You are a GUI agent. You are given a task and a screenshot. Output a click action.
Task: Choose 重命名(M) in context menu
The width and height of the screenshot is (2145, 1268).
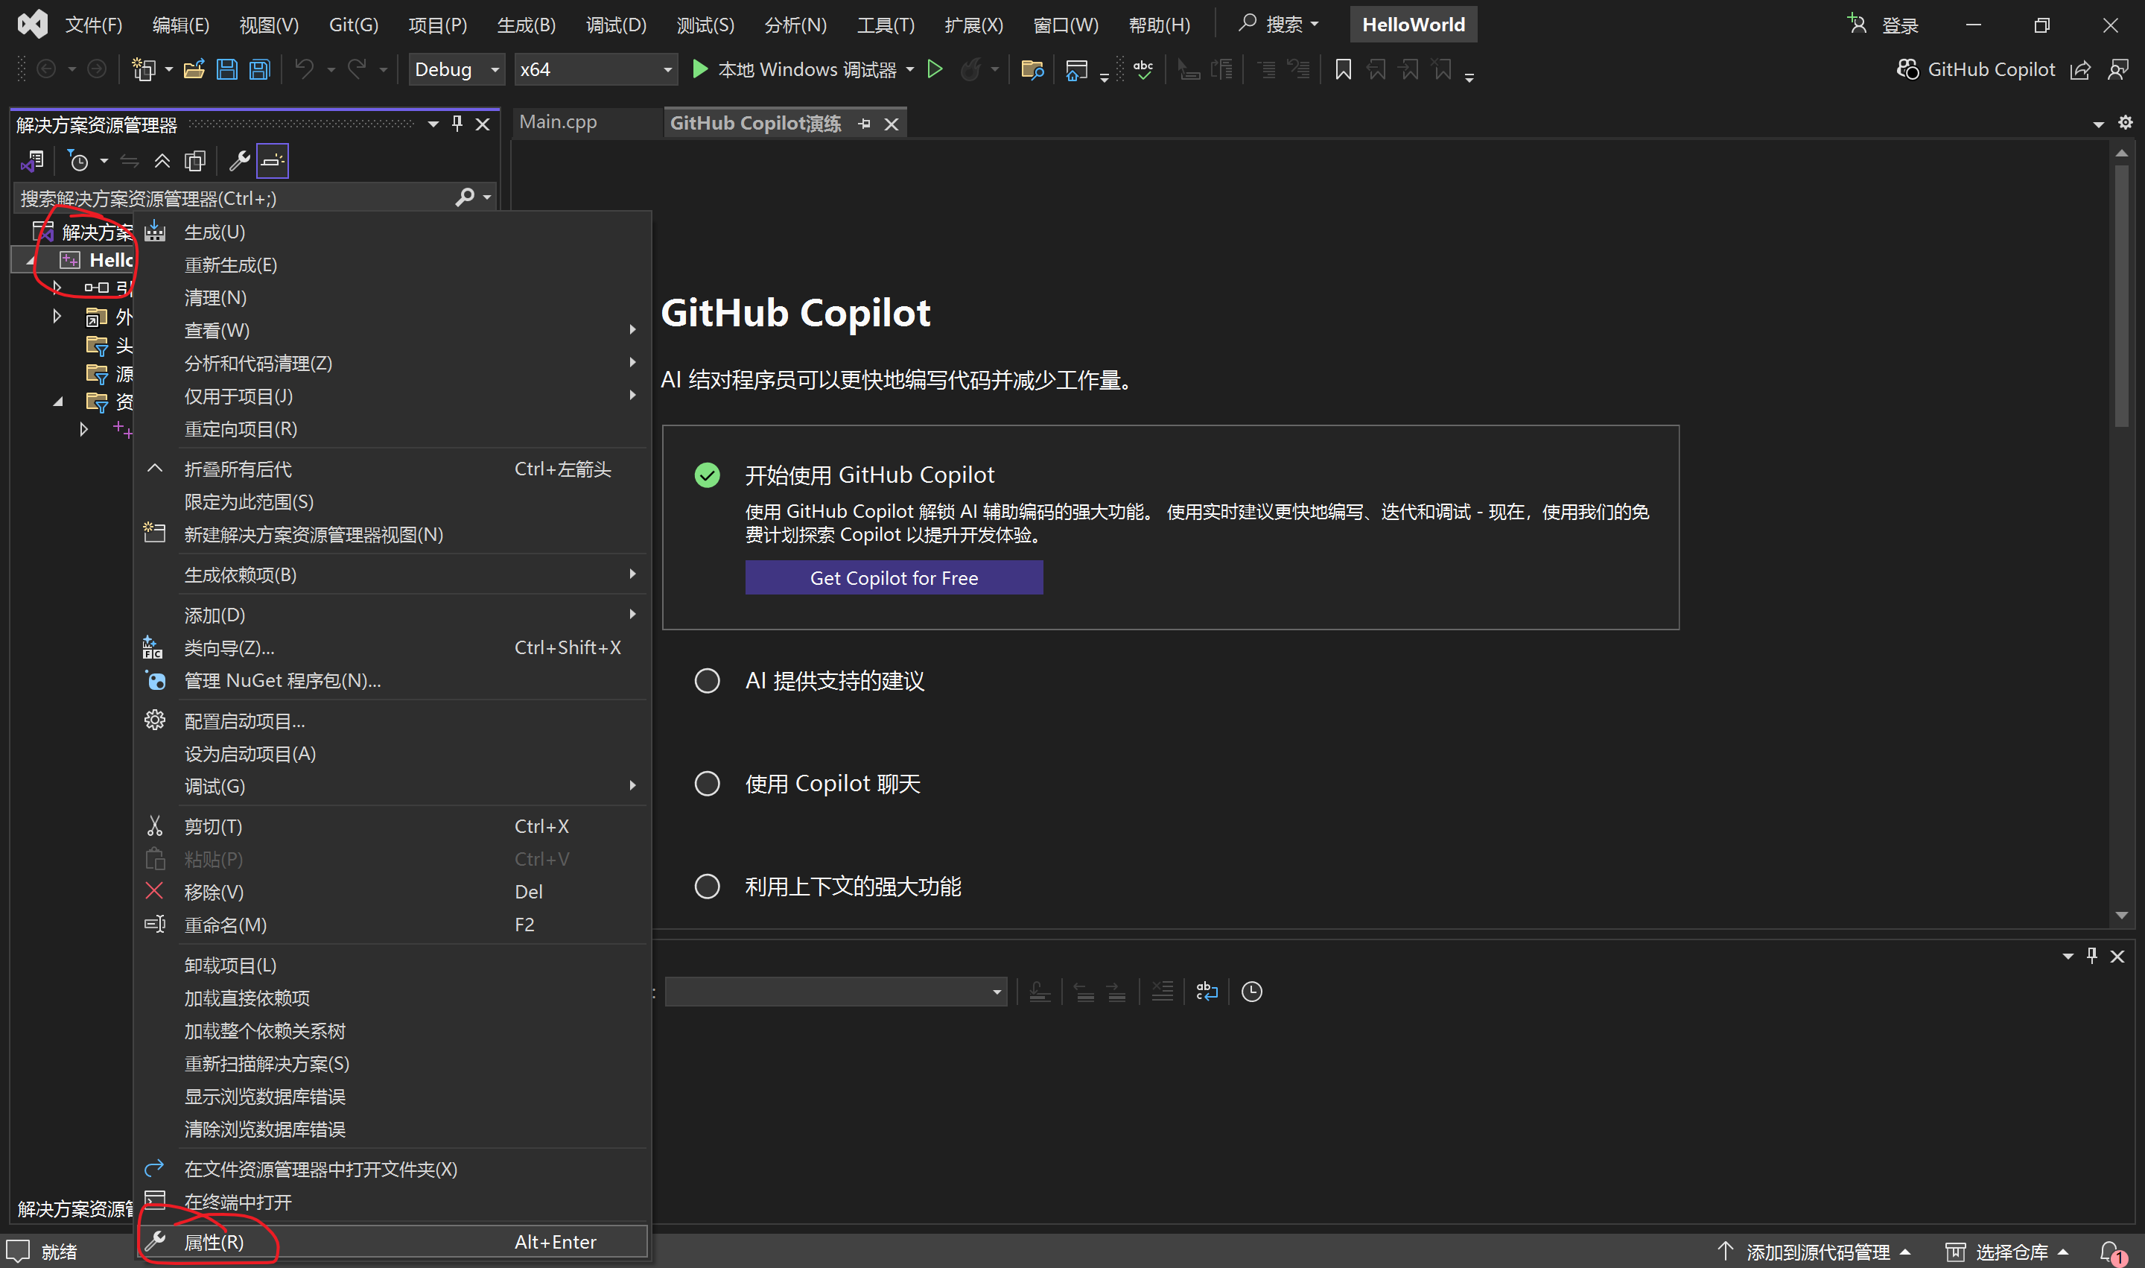pyautogui.click(x=392, y=925)
